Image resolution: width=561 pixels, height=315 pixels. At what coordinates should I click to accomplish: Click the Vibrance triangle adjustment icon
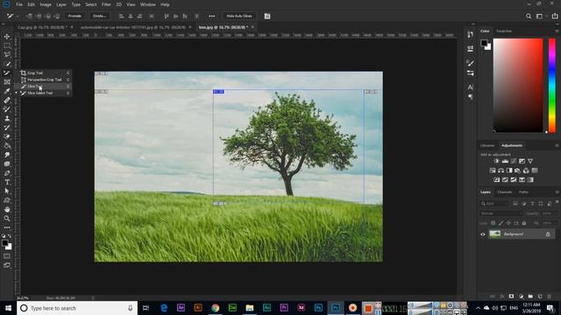[x=530, y=161]
